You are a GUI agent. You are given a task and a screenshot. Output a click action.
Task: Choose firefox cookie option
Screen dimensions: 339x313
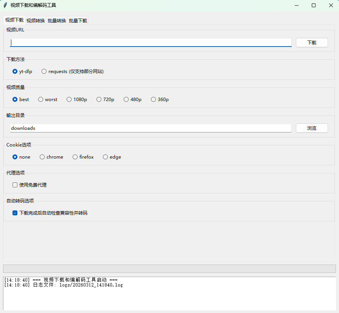[x=75, y=157]
